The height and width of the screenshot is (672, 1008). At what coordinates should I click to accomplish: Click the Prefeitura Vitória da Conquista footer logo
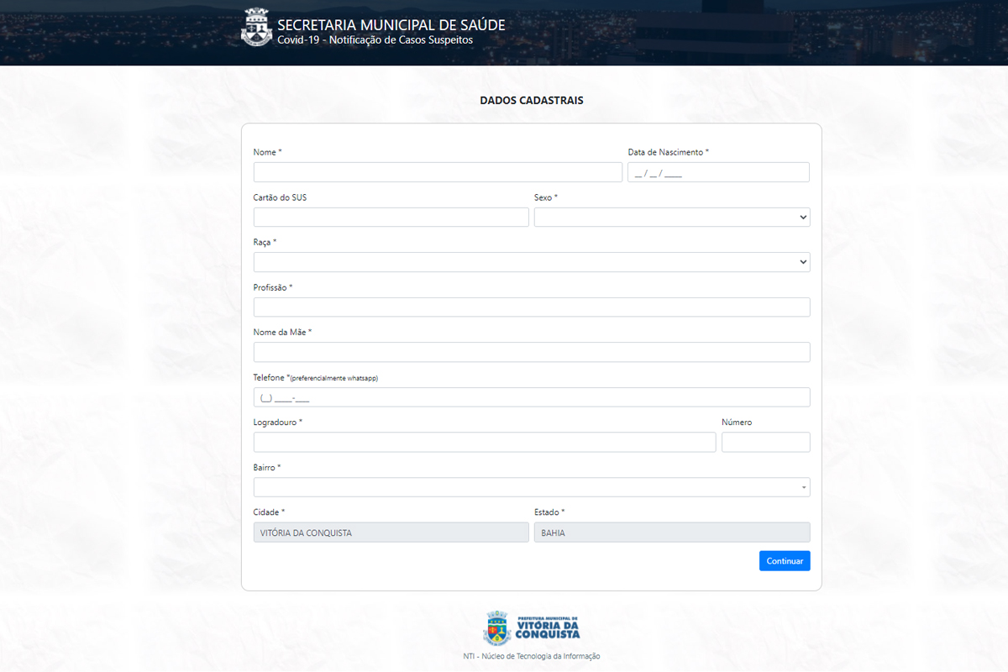point(532,627)
